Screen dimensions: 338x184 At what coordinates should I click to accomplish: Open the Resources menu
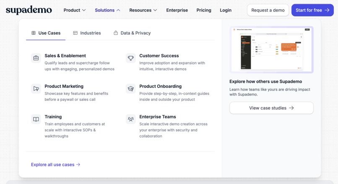click(x=143, y=10)
